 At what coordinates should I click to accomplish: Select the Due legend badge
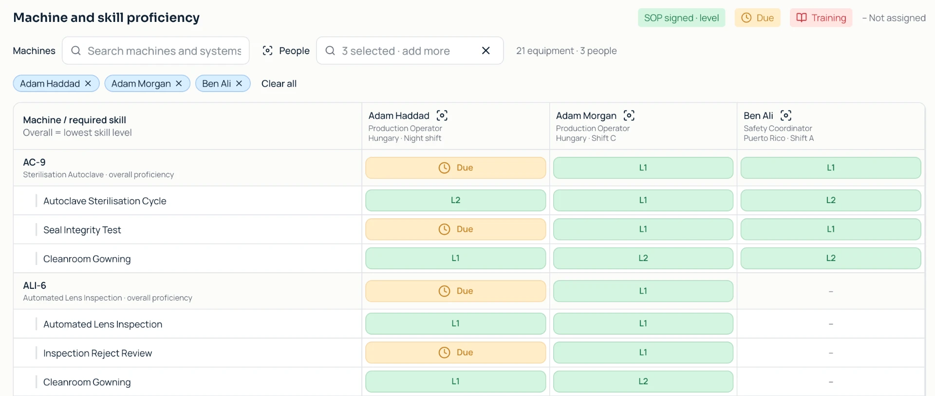coord(757,18)
